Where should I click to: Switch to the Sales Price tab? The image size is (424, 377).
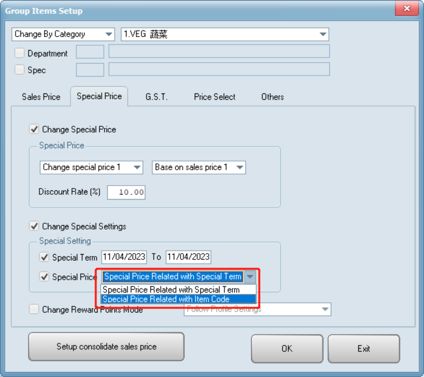(x=41, y=97)
